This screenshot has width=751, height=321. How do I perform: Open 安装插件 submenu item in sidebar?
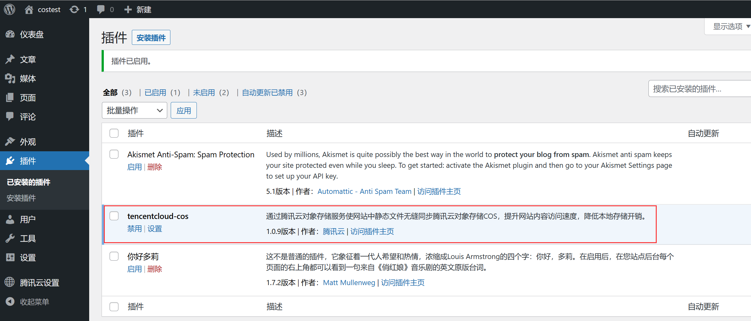click(21, 198)
